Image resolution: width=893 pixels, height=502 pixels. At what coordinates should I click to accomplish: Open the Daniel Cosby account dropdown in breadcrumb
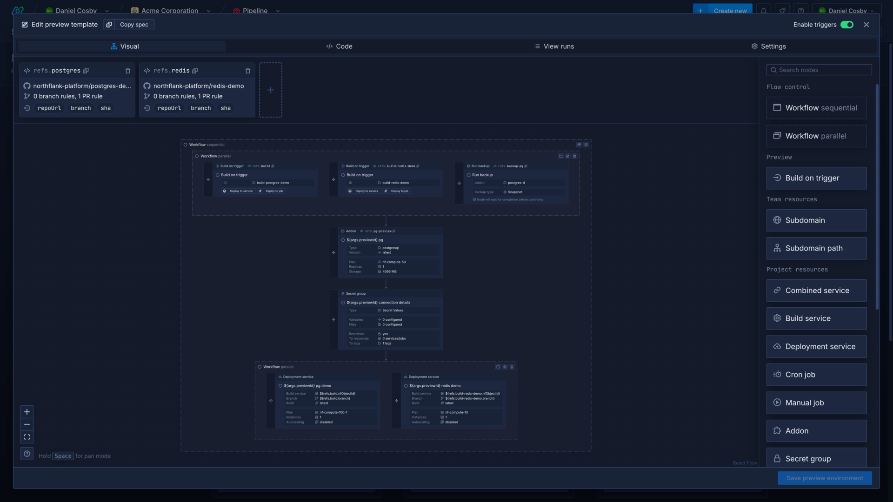coord(107,11)
